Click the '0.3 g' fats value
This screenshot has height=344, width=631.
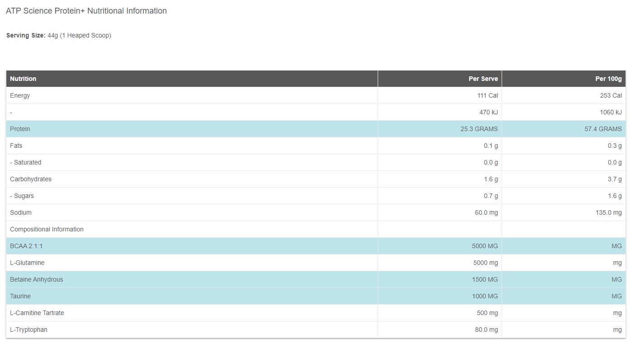pos(615,146)
